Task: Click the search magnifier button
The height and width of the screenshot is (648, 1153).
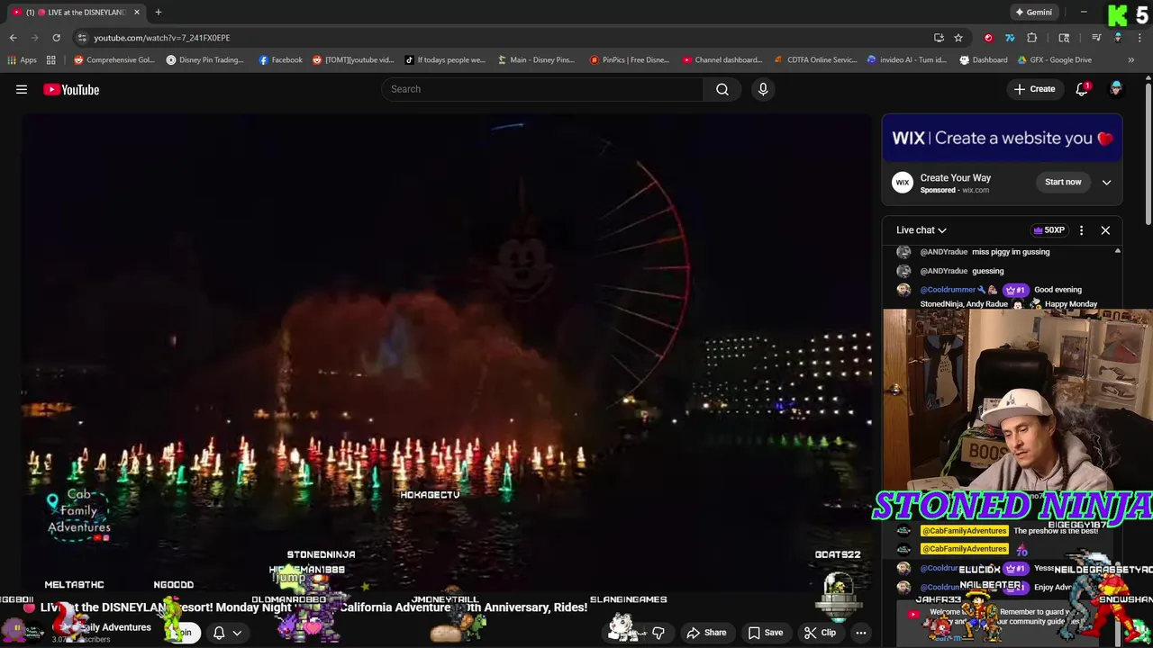Action: pos(722,89)
